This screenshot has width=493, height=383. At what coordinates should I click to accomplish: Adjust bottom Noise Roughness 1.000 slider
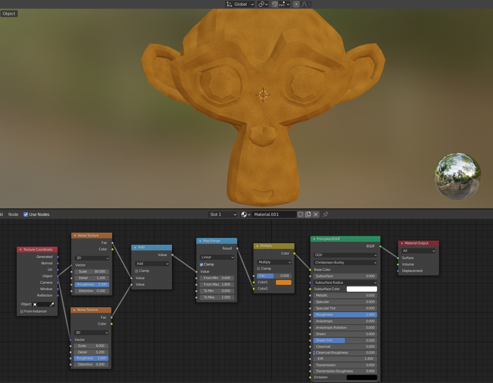91,358
